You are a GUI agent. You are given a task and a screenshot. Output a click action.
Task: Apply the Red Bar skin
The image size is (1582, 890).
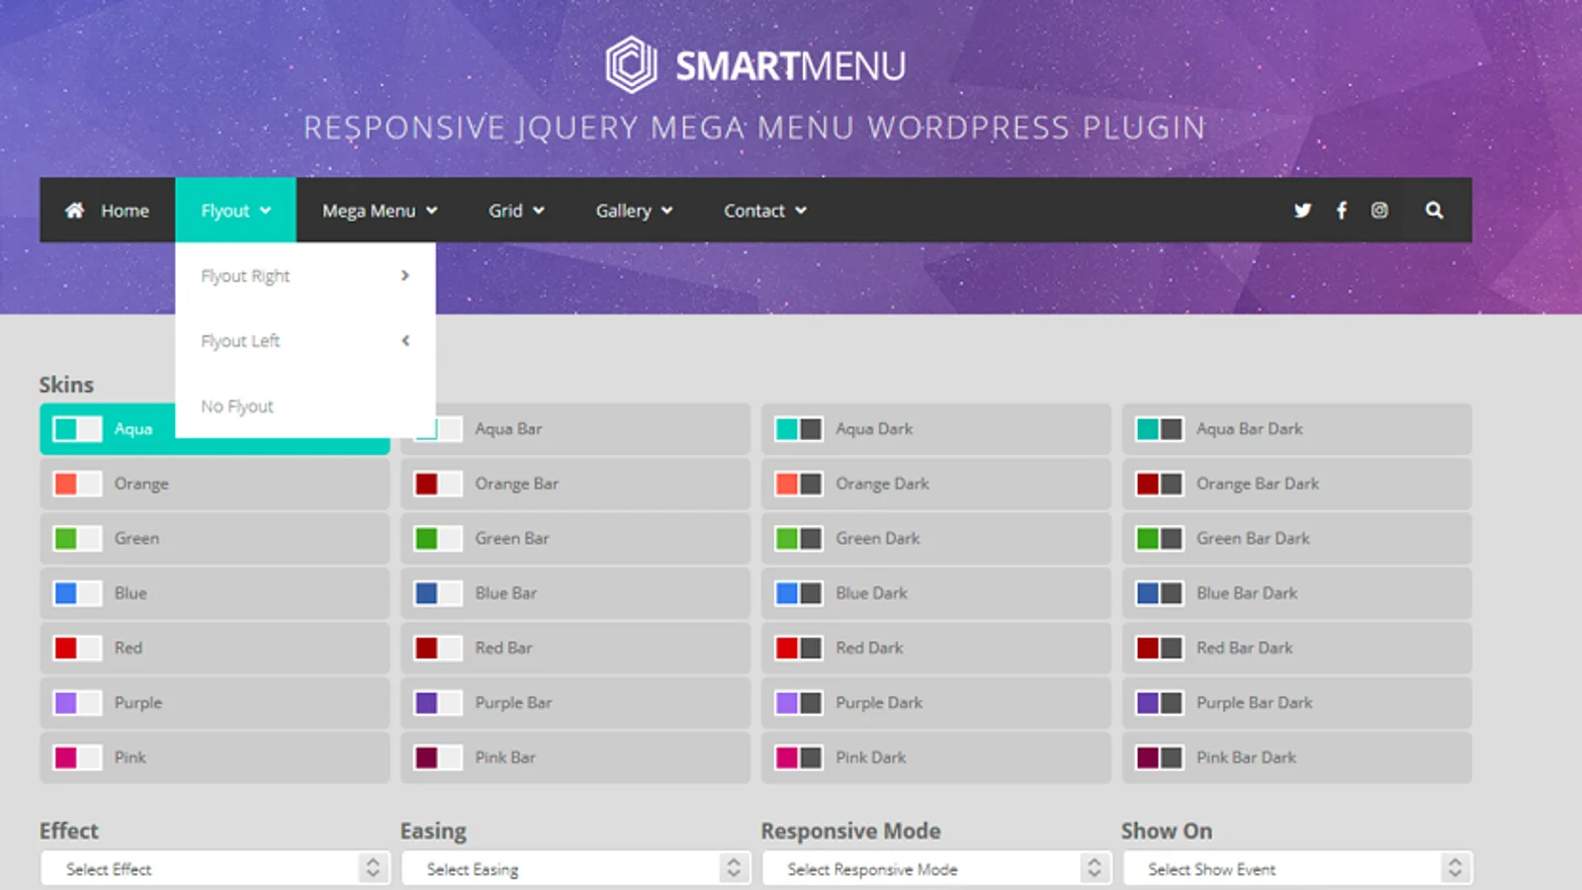[575, 648]
